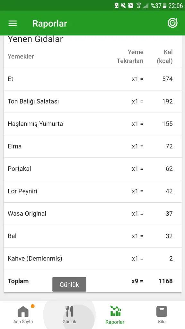Tap the Et food entry
Viewport: 185px width, 329px height.
pyautogui.click(x=92, y=79)
